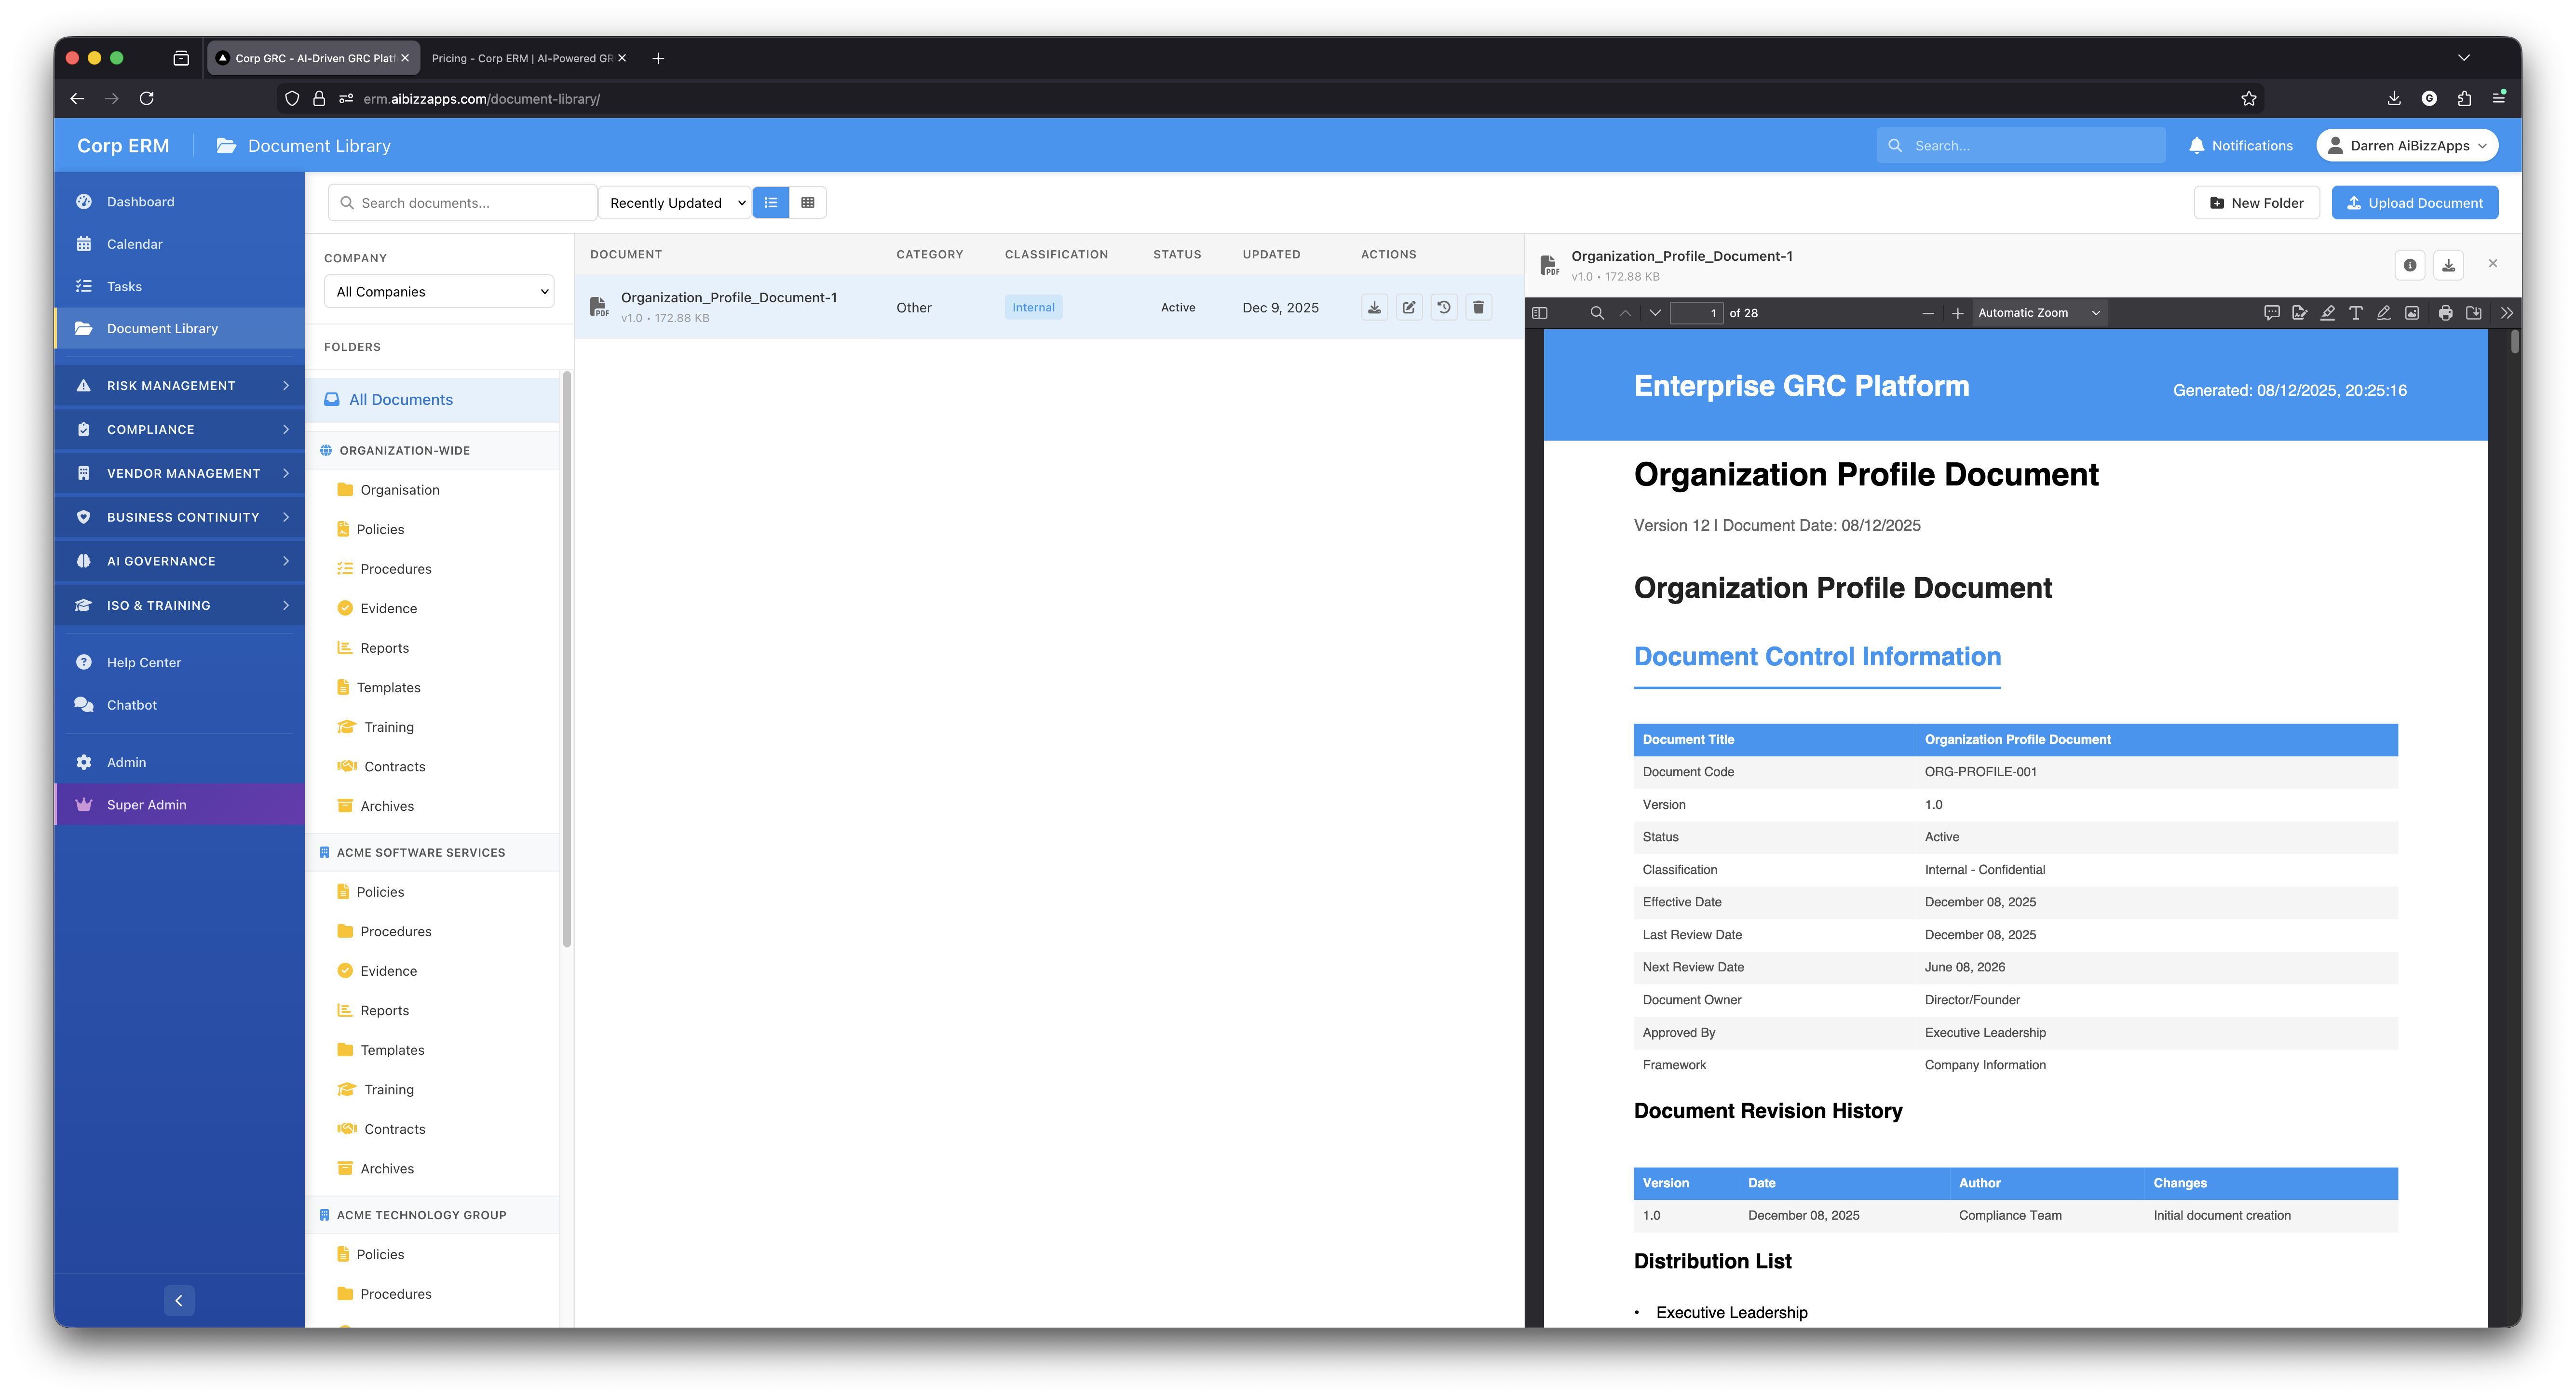Zoom in on the PDF preview
This screenshot has height=1399, width=2576.
coord(1957,313)
